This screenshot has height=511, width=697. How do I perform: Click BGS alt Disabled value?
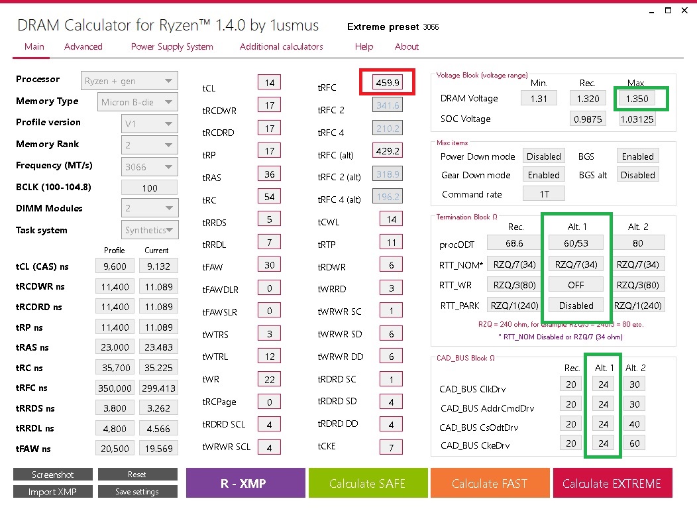(x=638, y=175)
